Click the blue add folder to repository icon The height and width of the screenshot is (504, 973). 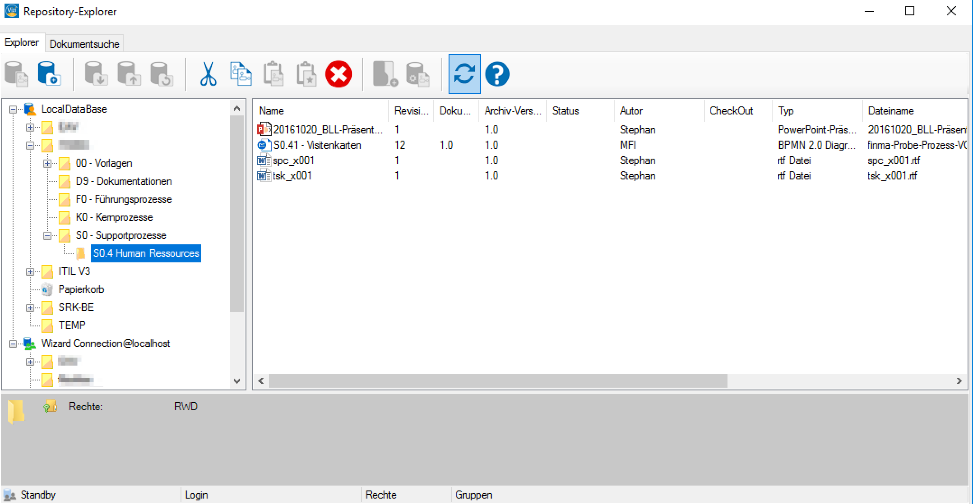tap(49, 74)
